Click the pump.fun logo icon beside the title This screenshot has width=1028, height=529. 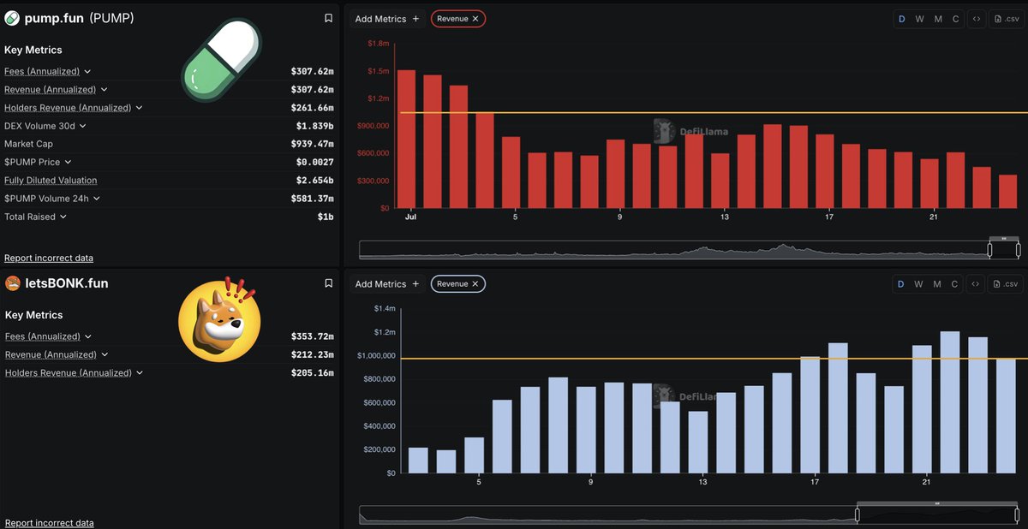(12, 18)
